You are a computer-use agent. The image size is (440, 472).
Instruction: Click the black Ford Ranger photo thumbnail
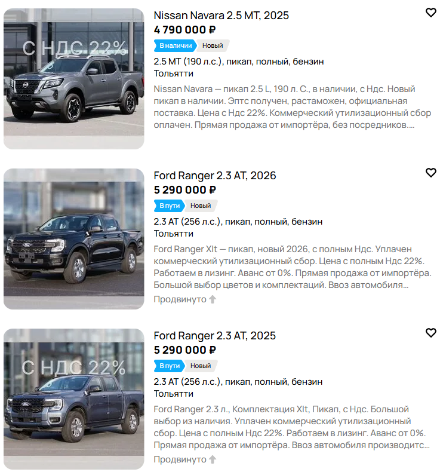(x=73, y=239)
